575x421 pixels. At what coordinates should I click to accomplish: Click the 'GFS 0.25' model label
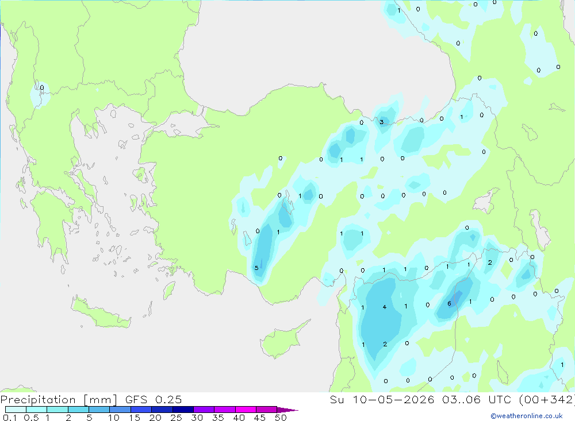[154, 400]
